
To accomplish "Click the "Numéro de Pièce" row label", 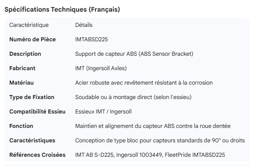I will coord(33,39).
